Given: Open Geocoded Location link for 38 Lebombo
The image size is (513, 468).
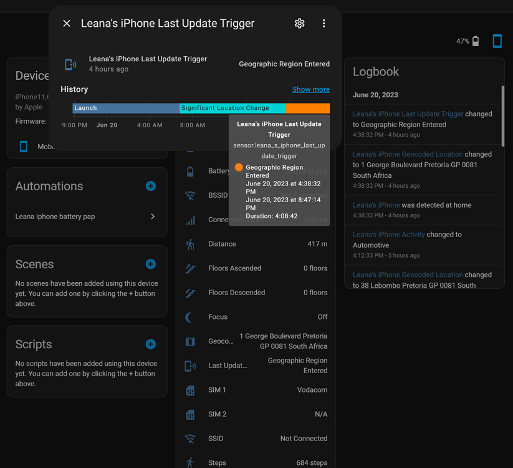Looking at the screenshot, I should coord(408,275).
